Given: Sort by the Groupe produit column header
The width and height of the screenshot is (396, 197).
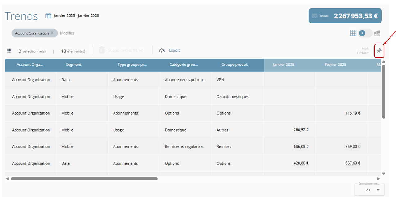Looking at the screenshot, I should click(235, 65).
